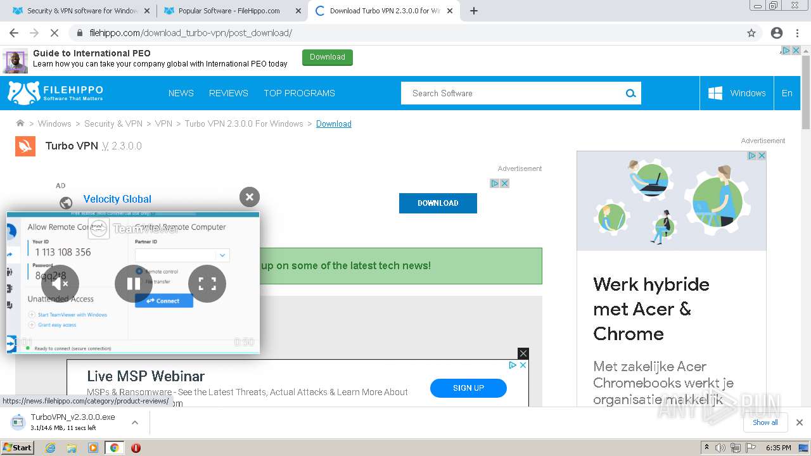Click the search magnifier icon
811x456 pixels.
[x=630, y=93]
